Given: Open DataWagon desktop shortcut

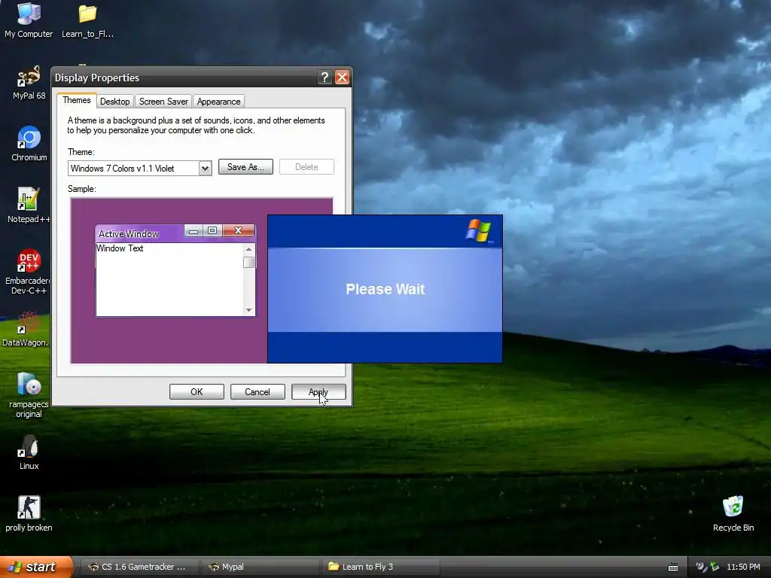Looking at the screenshot, I should pyautogui.click(x=26, y=329).
